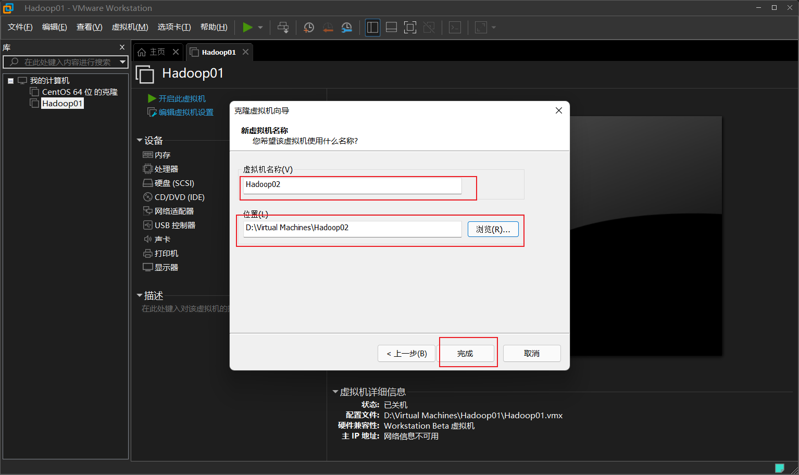Click 完成 to finish cloning

[465, 354]
